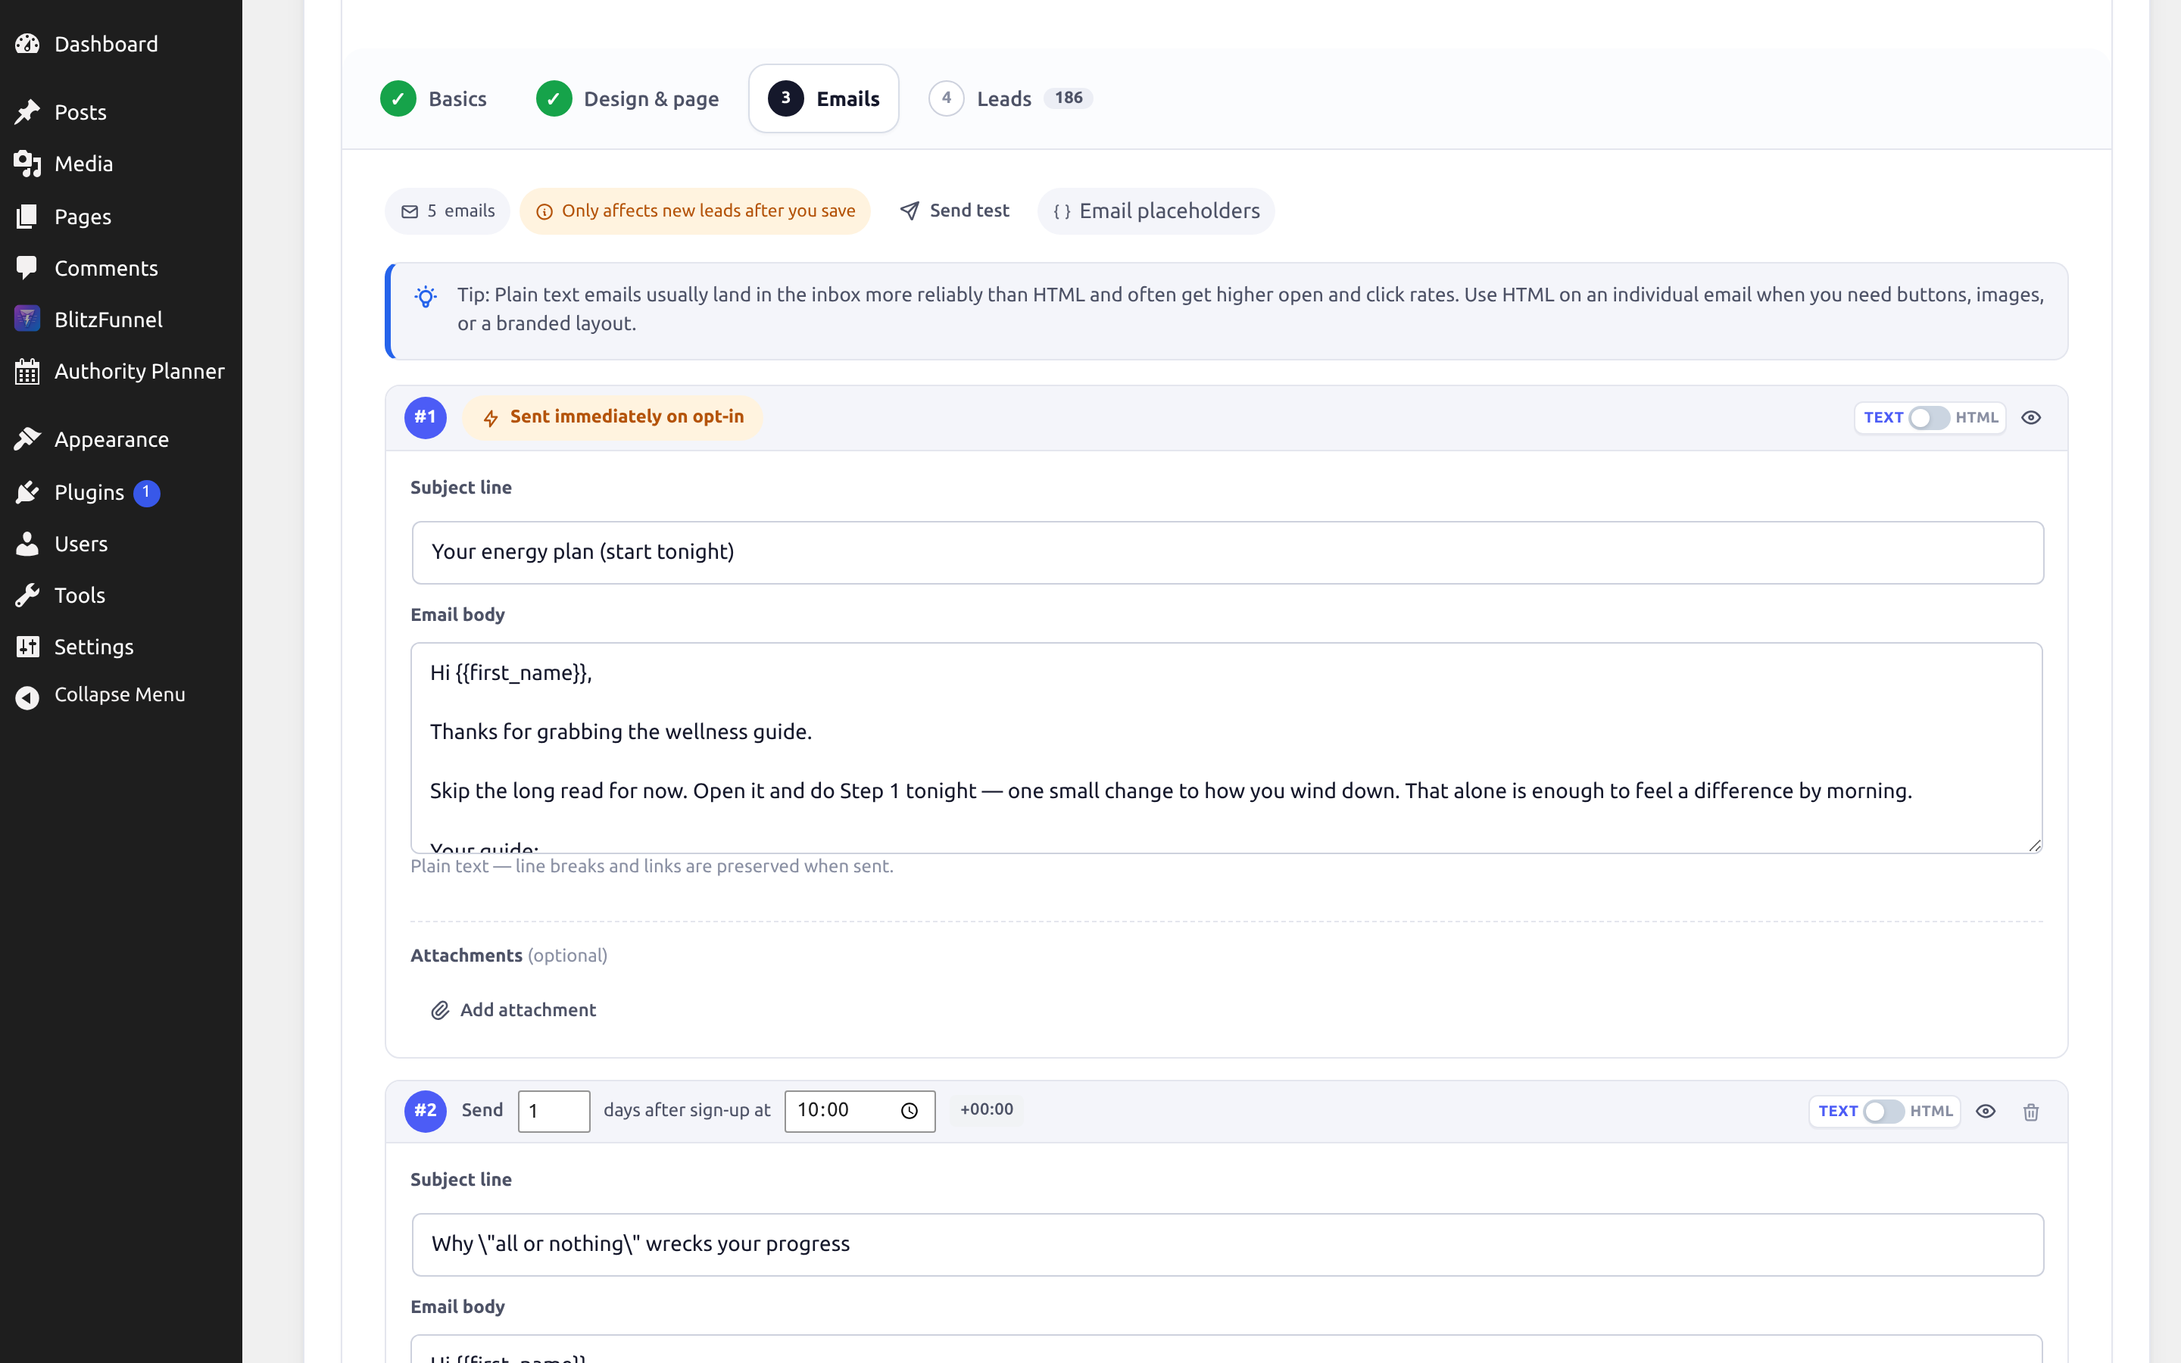
Task: Select the Emails step tab
Action: 823,98
